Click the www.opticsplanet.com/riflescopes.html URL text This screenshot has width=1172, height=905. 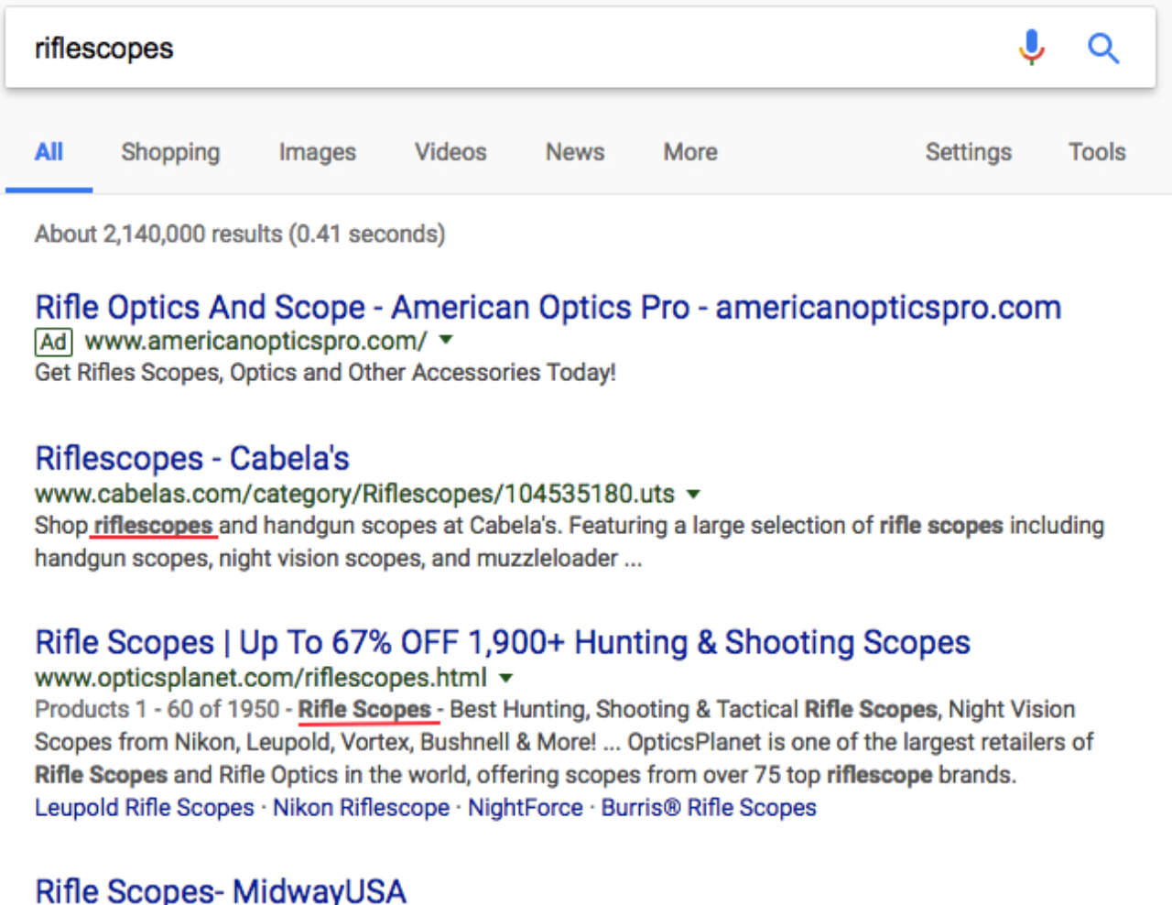pos(261,678)
